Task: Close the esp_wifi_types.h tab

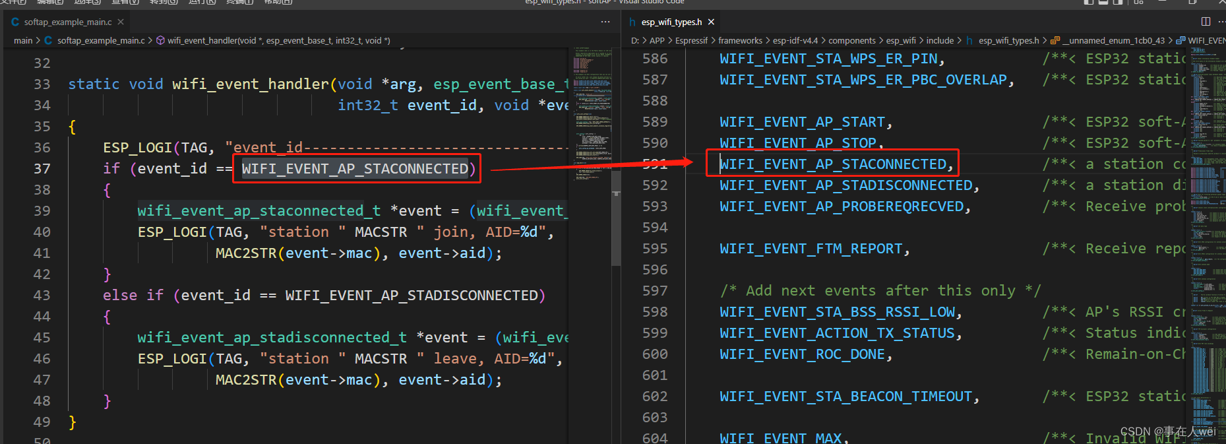Action: click(x=711, y=22)
